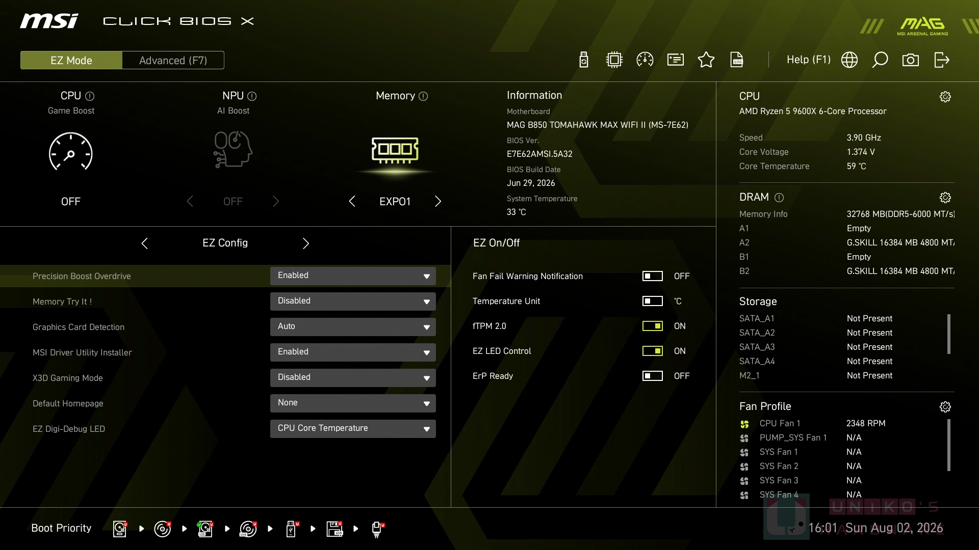979x550 pixels.
Task: Open Precision Boost Overdrive dropdown
Action: [x=353, y=276]
